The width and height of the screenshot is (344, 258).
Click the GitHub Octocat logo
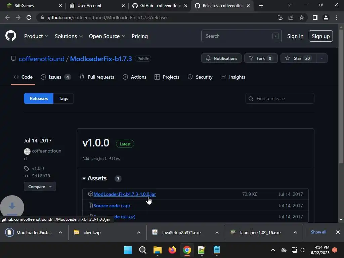pyautogui.click(x=10, y=36)
